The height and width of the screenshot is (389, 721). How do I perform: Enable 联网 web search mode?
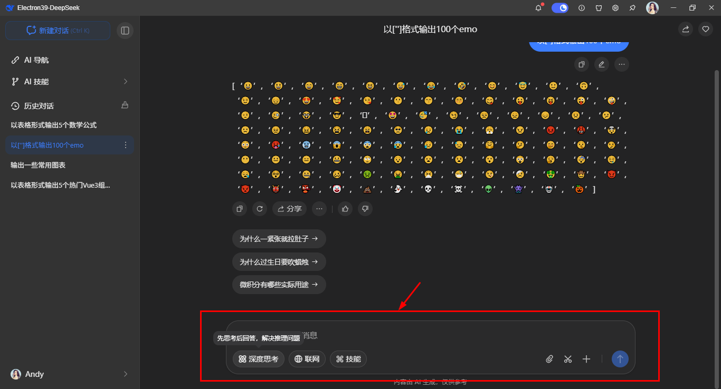click(307, 359)
